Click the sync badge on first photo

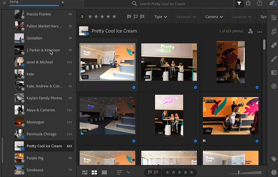coord(134,88)
